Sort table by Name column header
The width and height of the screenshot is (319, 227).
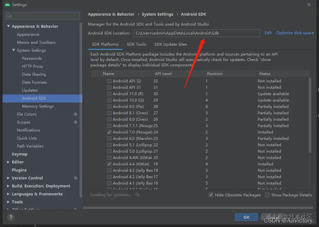[126, 73]
